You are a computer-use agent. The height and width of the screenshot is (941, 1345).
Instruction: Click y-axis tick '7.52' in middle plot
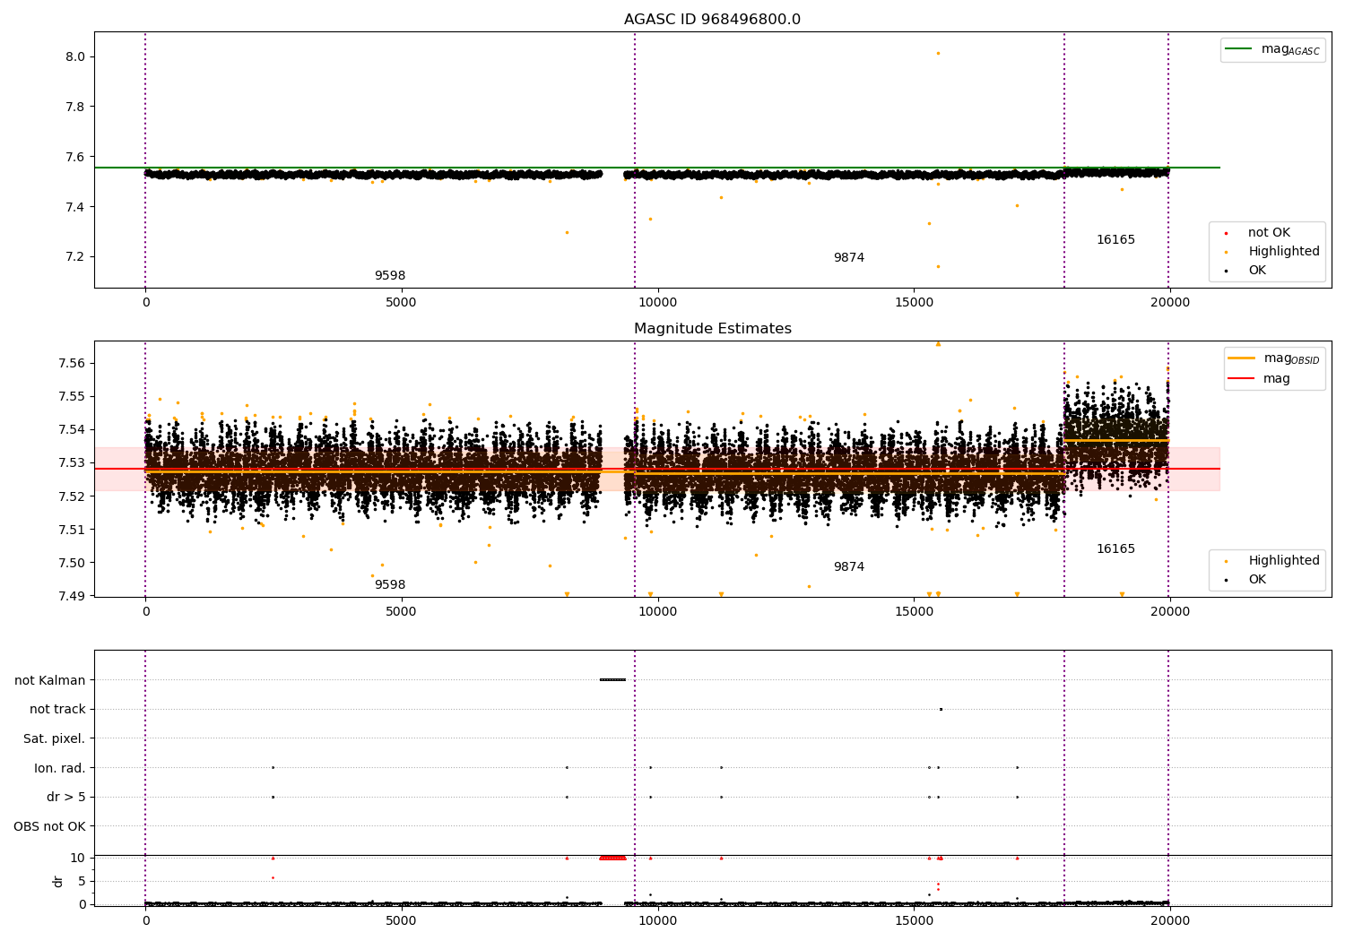pos(71,496)
